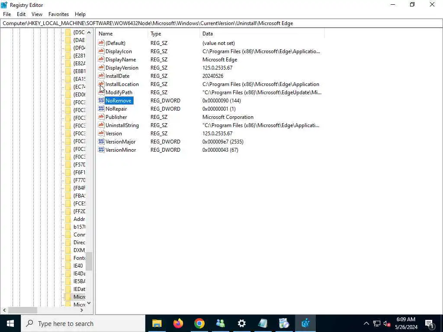Select the {DAE tree key folder

pos(68,40)
